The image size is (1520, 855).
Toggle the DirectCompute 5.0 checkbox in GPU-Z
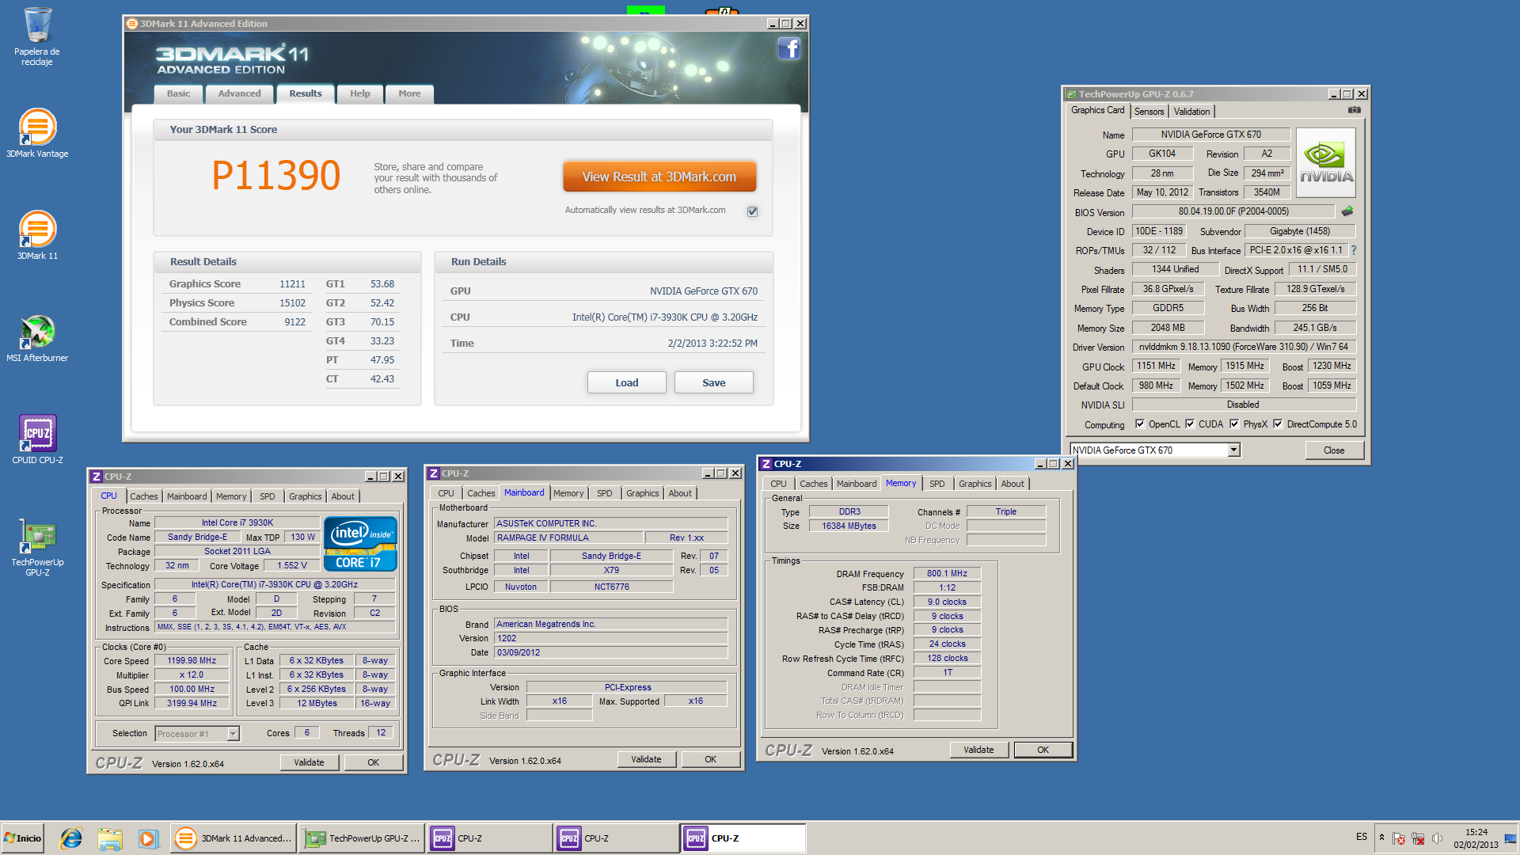click(1278, 424)
